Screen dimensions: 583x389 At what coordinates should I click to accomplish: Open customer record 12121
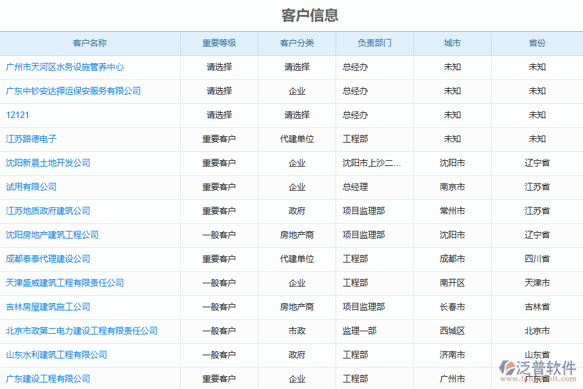coord(17,115)
